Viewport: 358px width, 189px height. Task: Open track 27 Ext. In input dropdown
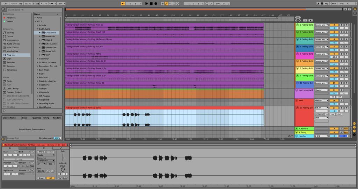pyautogui.click(x=322, y=108)
